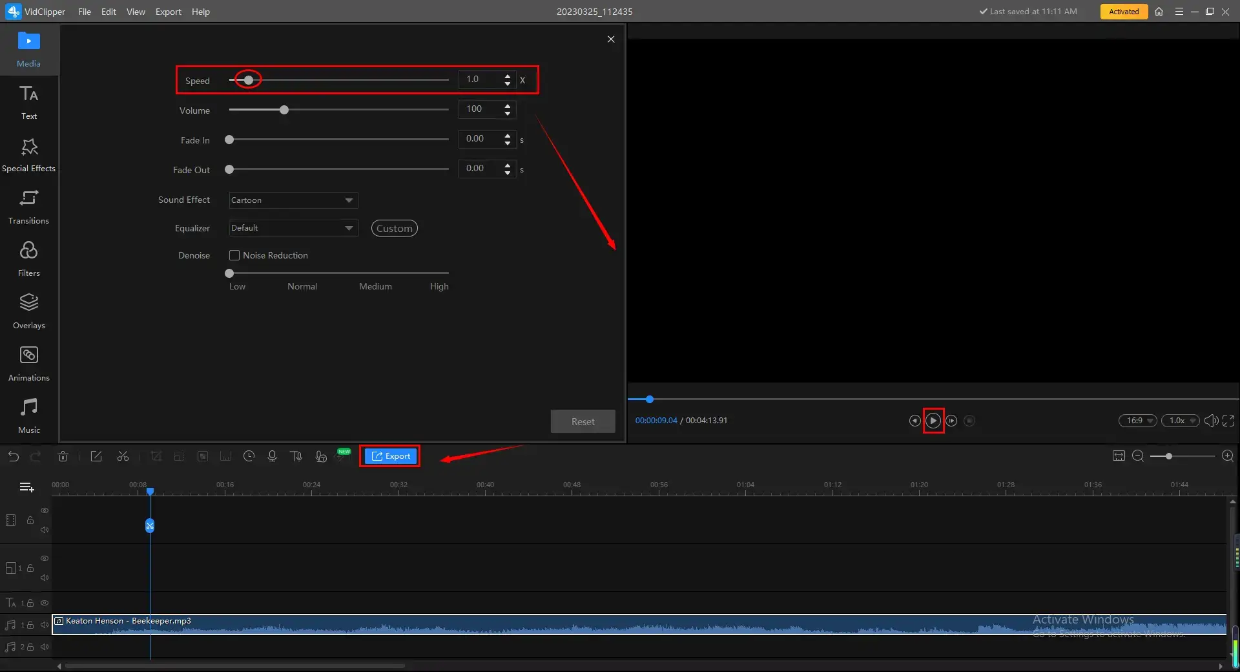
Task: Open the Animations panel
Action: (28, 364)
